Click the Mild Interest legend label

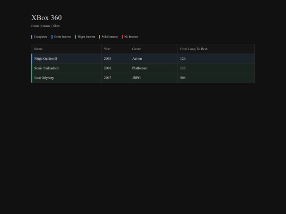[110, 37]
